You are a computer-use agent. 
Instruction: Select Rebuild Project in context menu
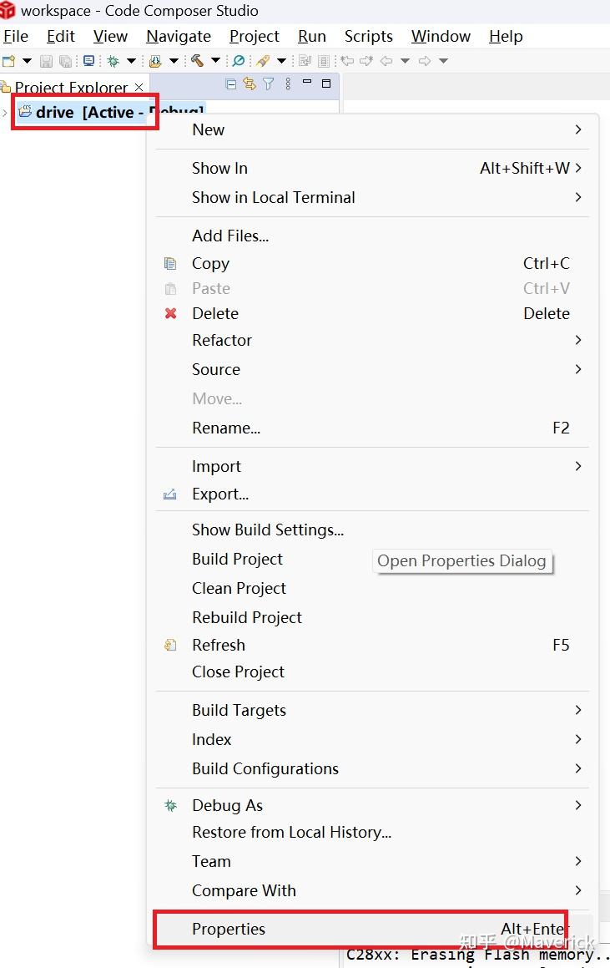[x=247, y=617]
